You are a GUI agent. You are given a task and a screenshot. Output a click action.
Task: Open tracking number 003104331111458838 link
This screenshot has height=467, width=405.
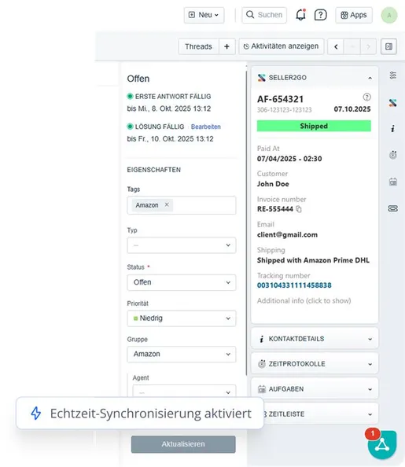click(294, 285)
